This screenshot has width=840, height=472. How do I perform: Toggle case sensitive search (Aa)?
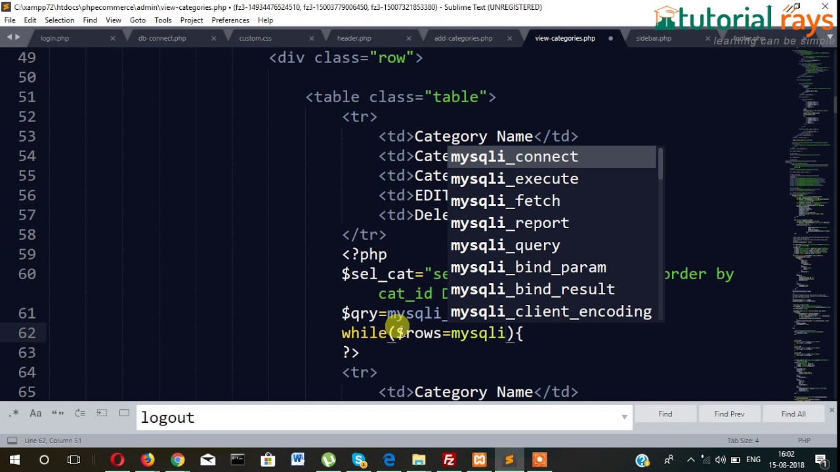(36, 414)
